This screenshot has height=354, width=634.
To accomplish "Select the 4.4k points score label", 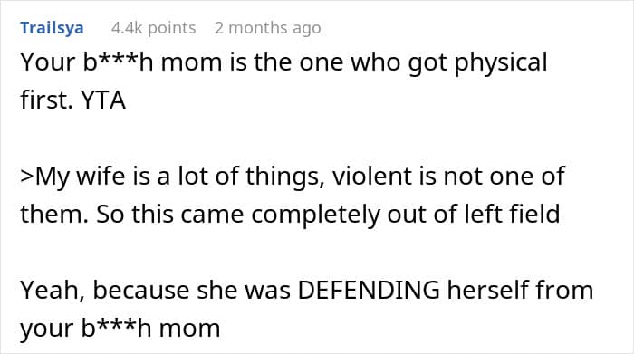I will tap(153, 28).
